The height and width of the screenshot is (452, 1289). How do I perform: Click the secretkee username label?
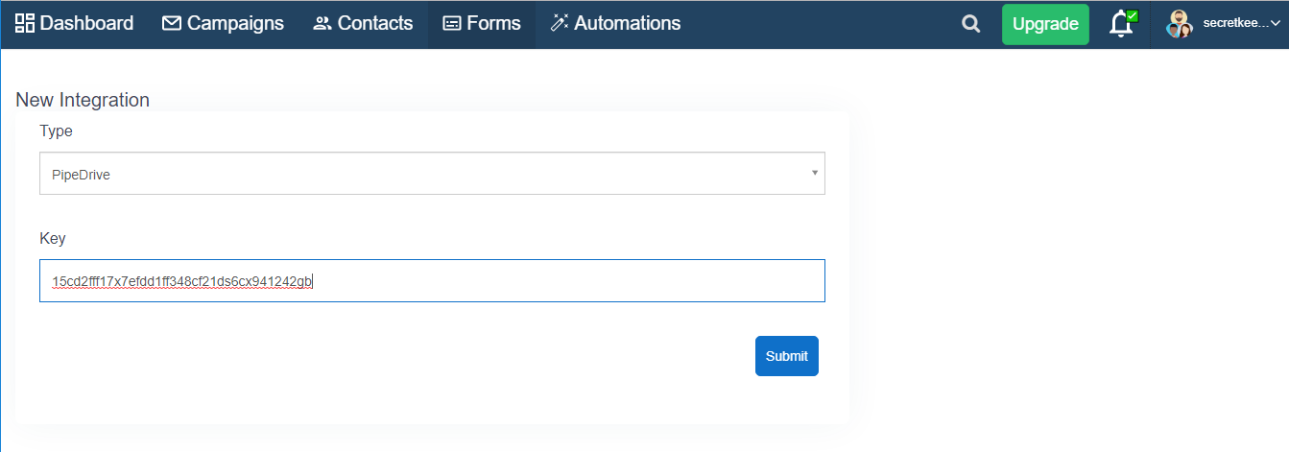click(1234, 24)
